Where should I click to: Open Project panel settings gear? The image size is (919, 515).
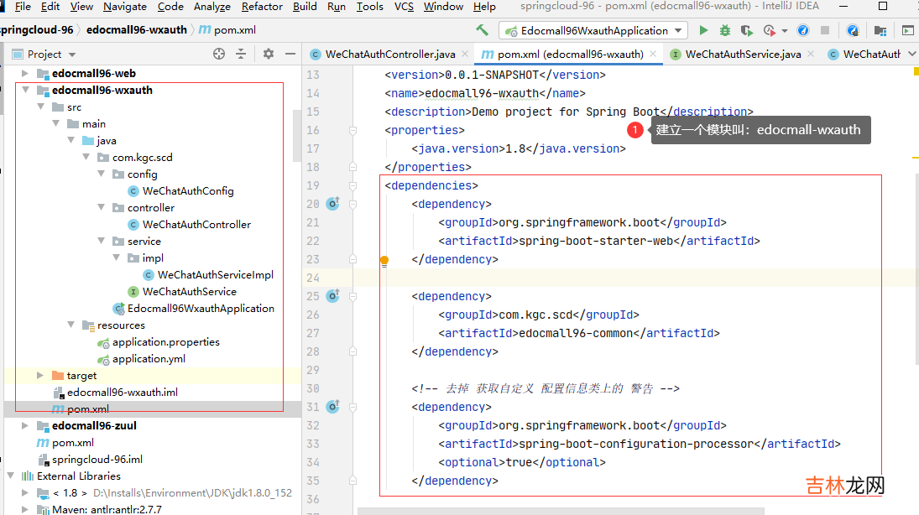(x=269, y=54)
